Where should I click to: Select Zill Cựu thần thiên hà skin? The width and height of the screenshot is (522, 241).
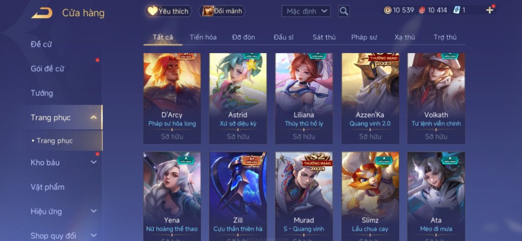pyautogui.click(x=237, y=197)
